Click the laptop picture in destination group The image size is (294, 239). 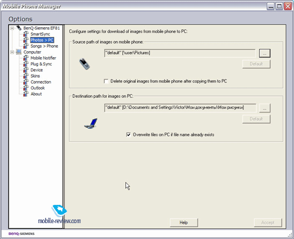tap(91, 124)
